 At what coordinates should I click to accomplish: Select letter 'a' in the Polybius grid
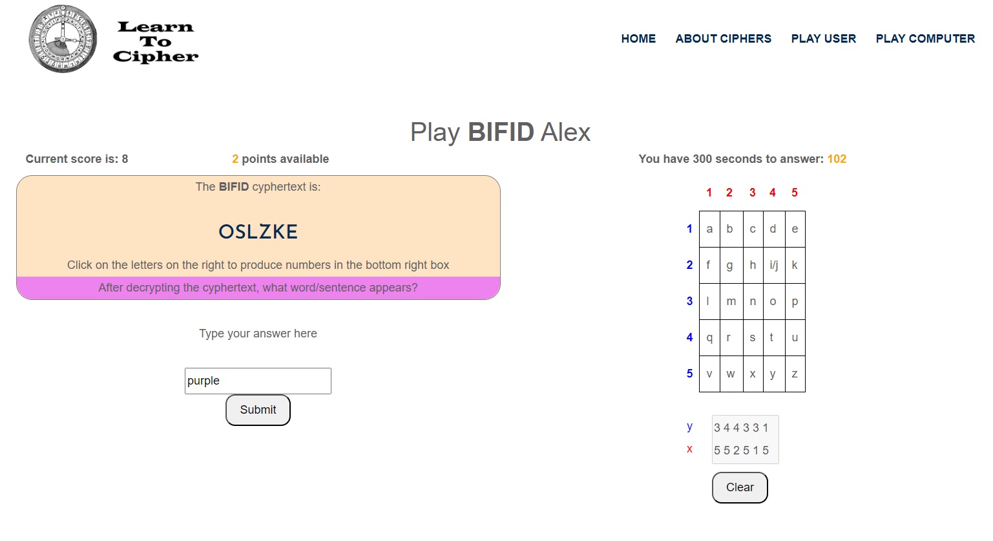[x=709, y=229]
